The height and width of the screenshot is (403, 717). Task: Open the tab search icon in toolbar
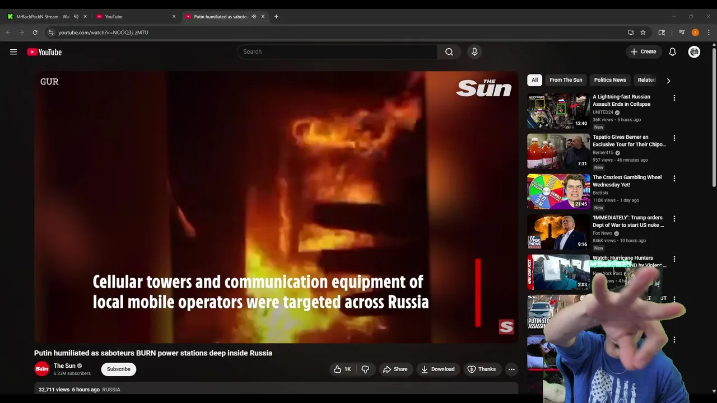pyautogui.click(x=662, y=32)
